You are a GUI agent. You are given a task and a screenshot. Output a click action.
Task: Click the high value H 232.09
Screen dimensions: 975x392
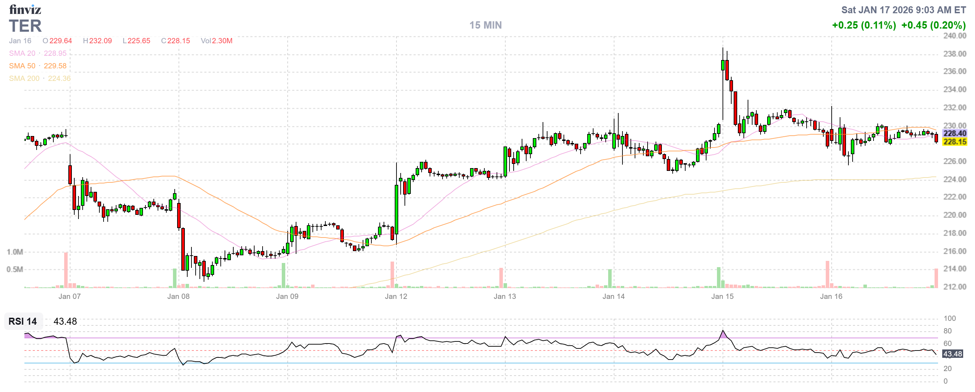pos(97,41)
